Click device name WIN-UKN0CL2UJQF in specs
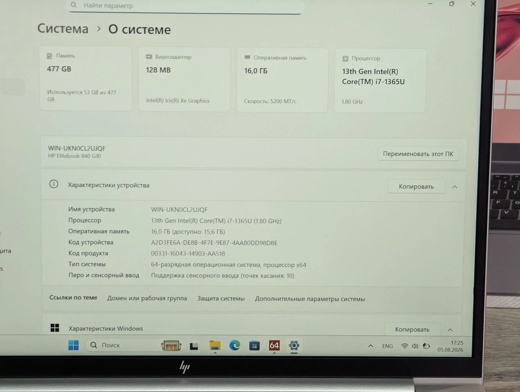The image size is (520, 392). tap(179, 210)
